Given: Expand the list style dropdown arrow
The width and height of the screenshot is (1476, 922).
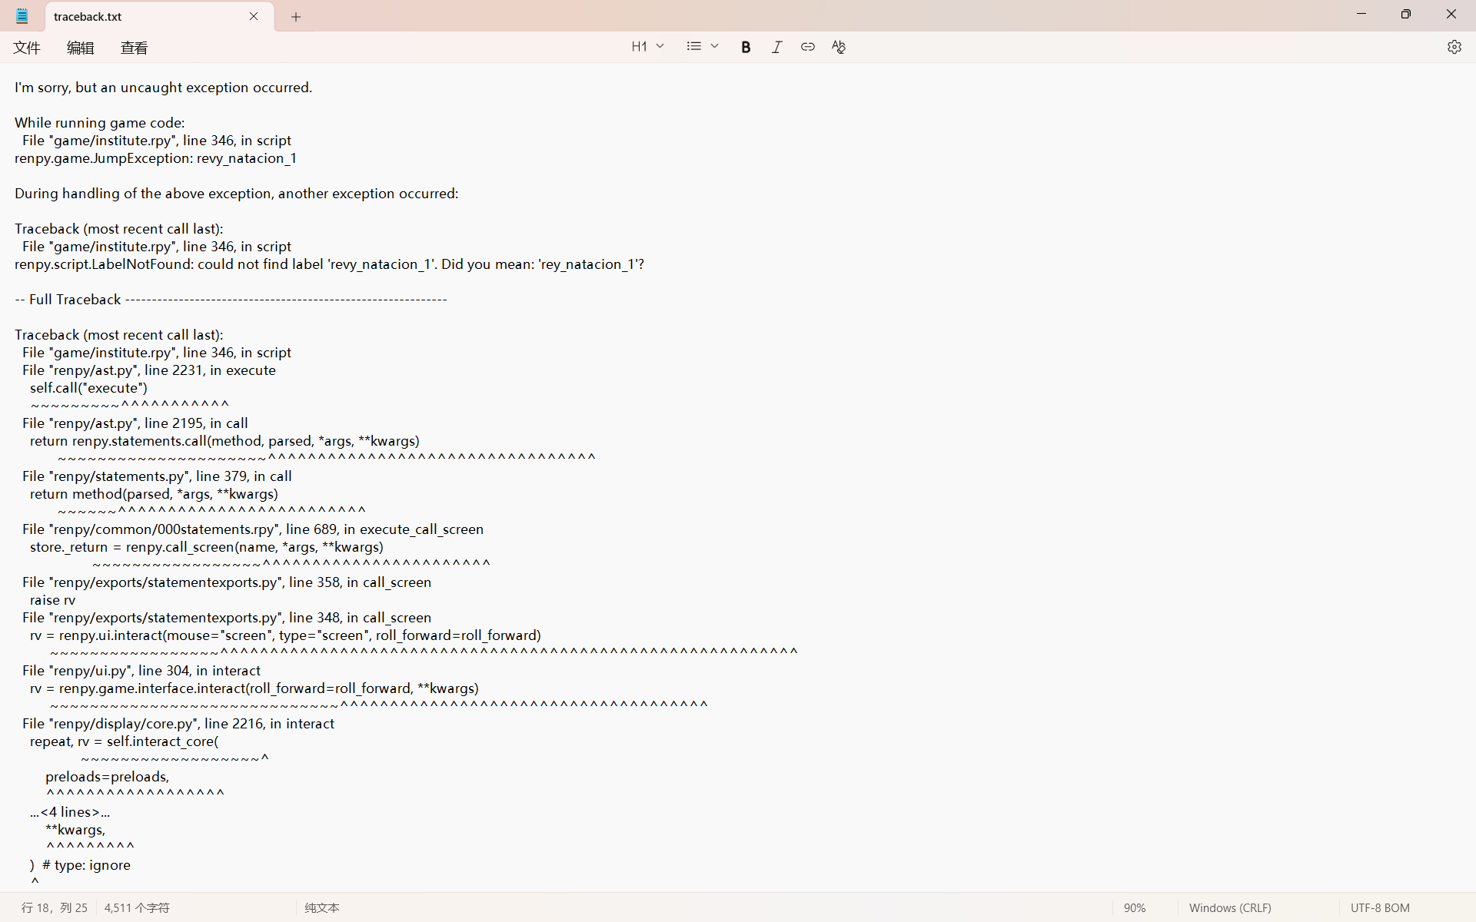Looking at the screenshot, I should point(714,47).
